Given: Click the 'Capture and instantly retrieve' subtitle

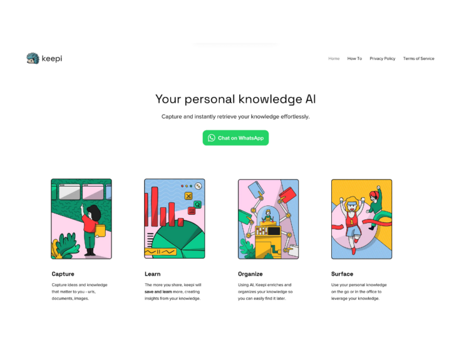Looking at the screenshot, I should [235, 116].
